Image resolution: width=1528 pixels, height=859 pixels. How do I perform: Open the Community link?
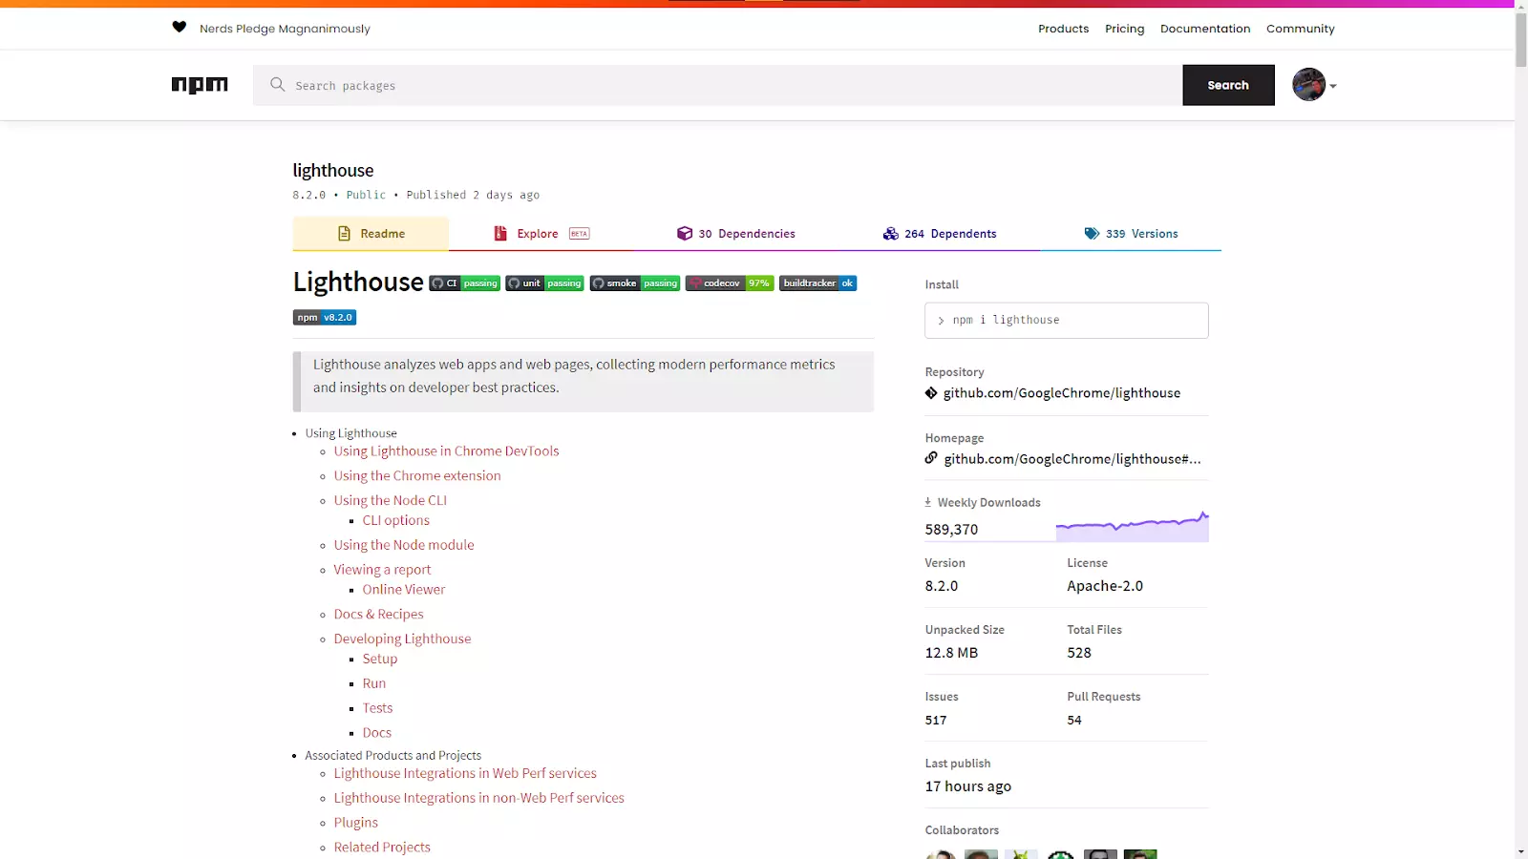point(1300,29)
